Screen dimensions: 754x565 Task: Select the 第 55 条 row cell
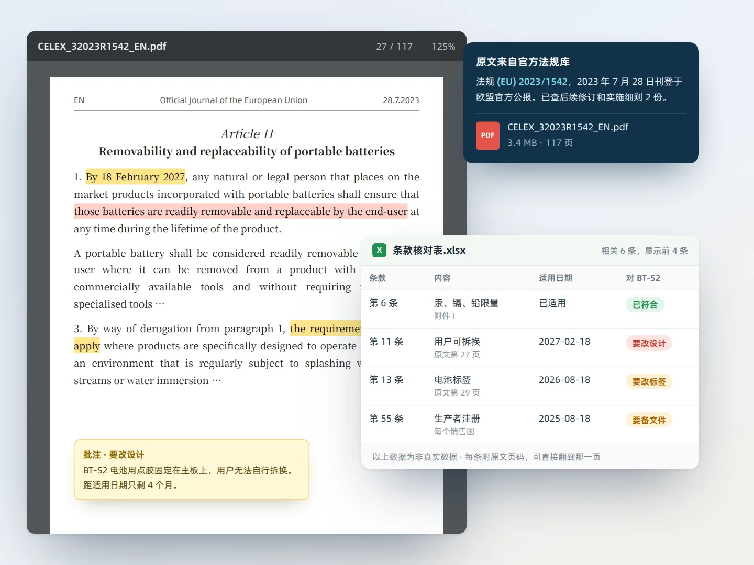pyautogui.click(x=386, y=419)
